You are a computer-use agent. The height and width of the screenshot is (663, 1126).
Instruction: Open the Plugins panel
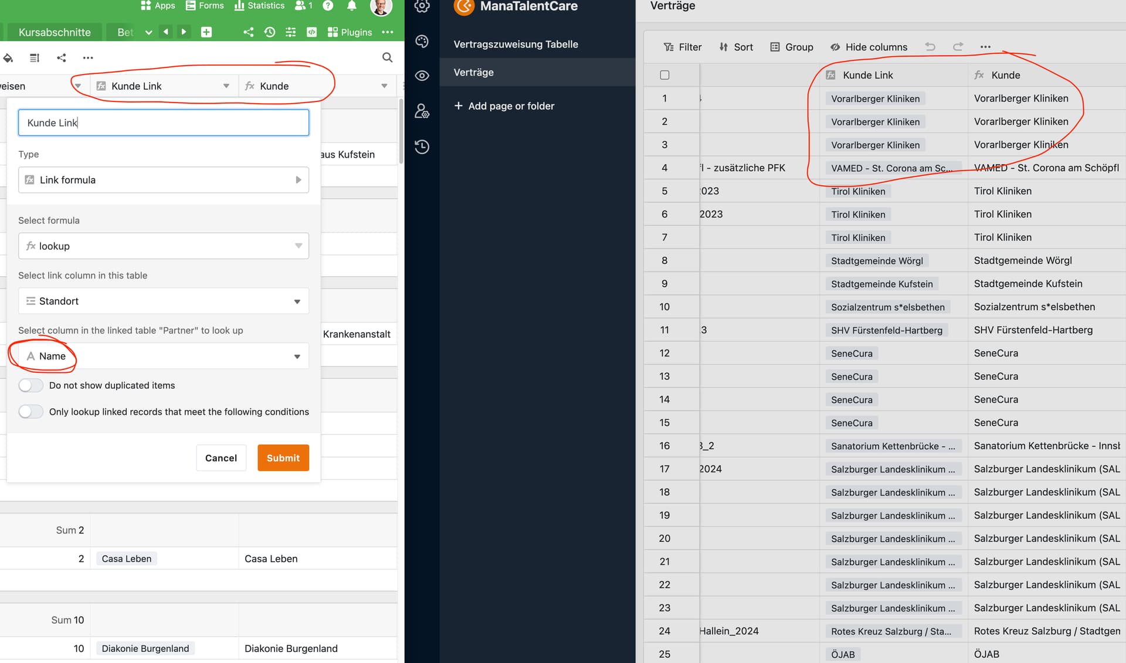click(350, 32)
